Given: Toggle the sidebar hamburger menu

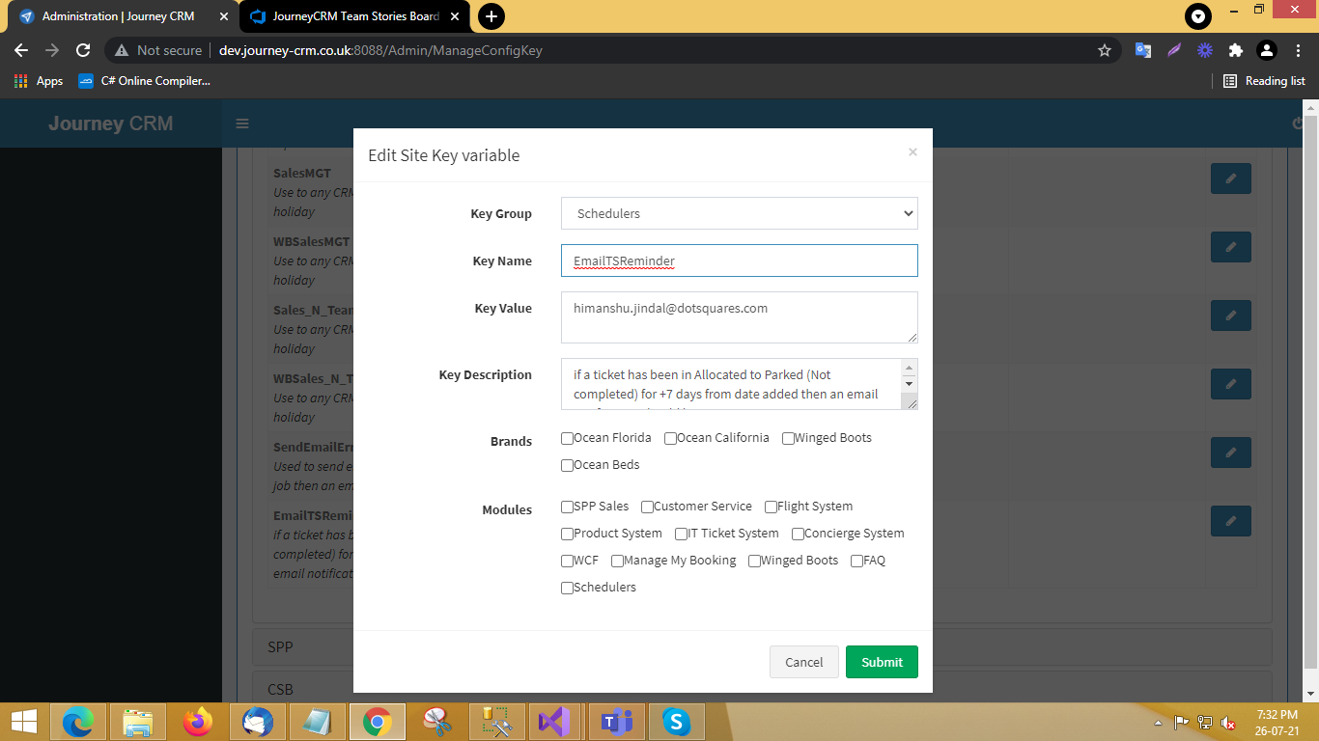Looking at the screenshot, I should 242,123.
